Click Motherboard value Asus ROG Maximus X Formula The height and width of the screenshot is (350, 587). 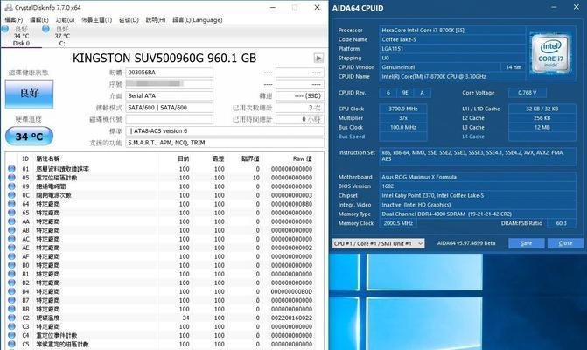click(478, 177)
